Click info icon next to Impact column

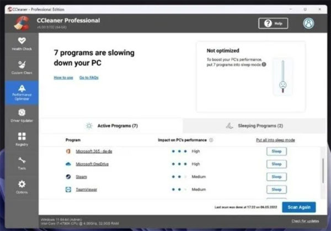pyautogui.click(x=211, y=140)
